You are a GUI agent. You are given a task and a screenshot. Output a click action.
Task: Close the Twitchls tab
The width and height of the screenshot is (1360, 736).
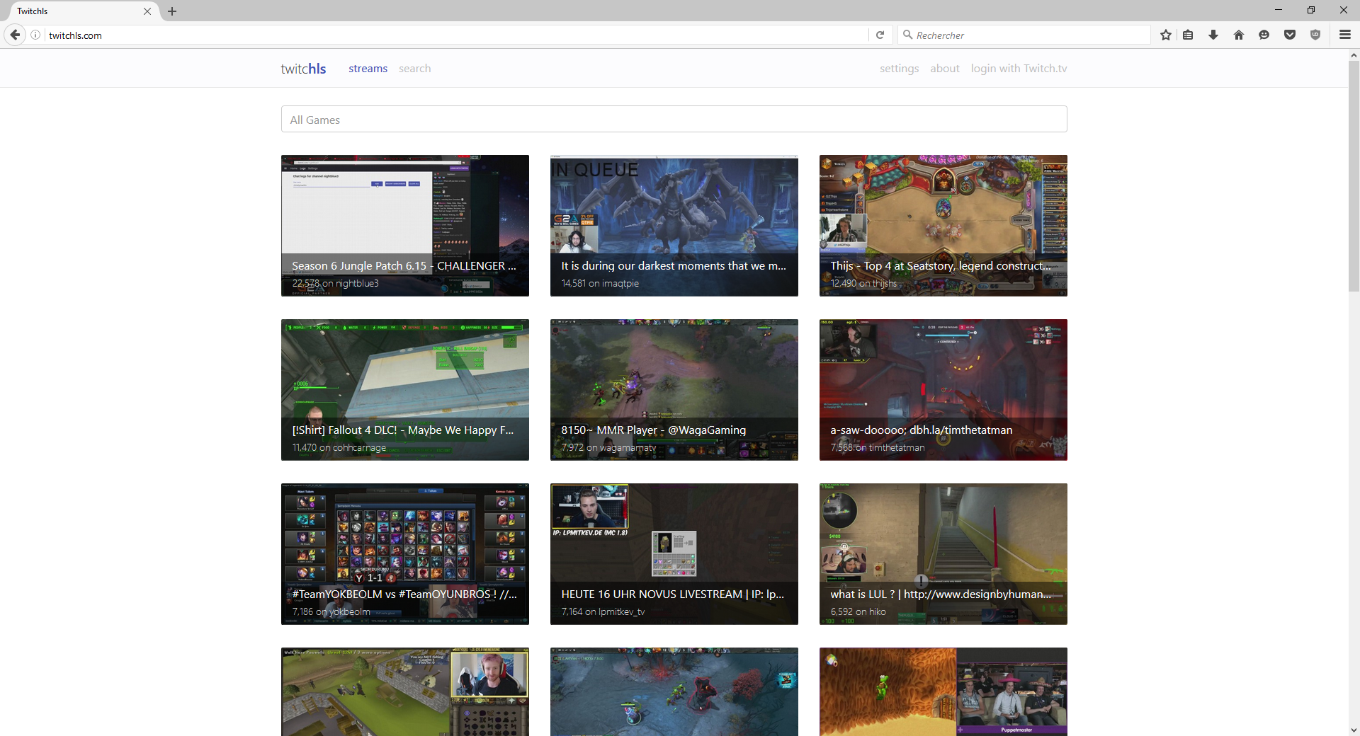pos(147,11)
